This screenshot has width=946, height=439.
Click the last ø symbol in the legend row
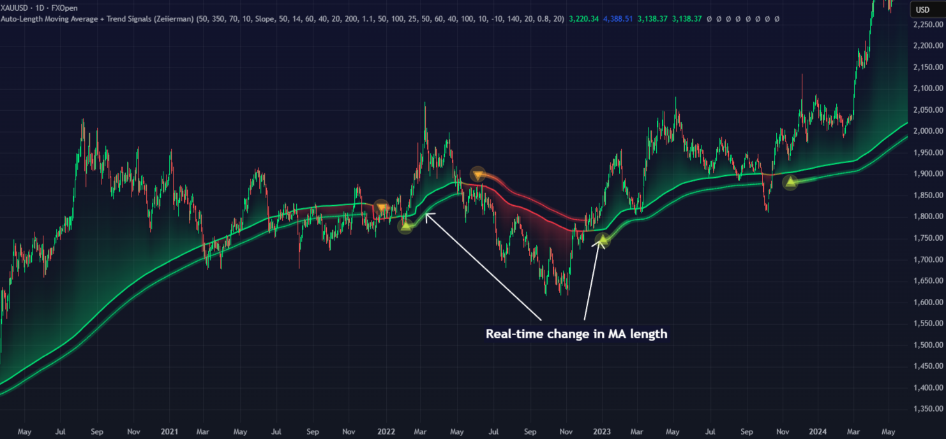[776, 19]
